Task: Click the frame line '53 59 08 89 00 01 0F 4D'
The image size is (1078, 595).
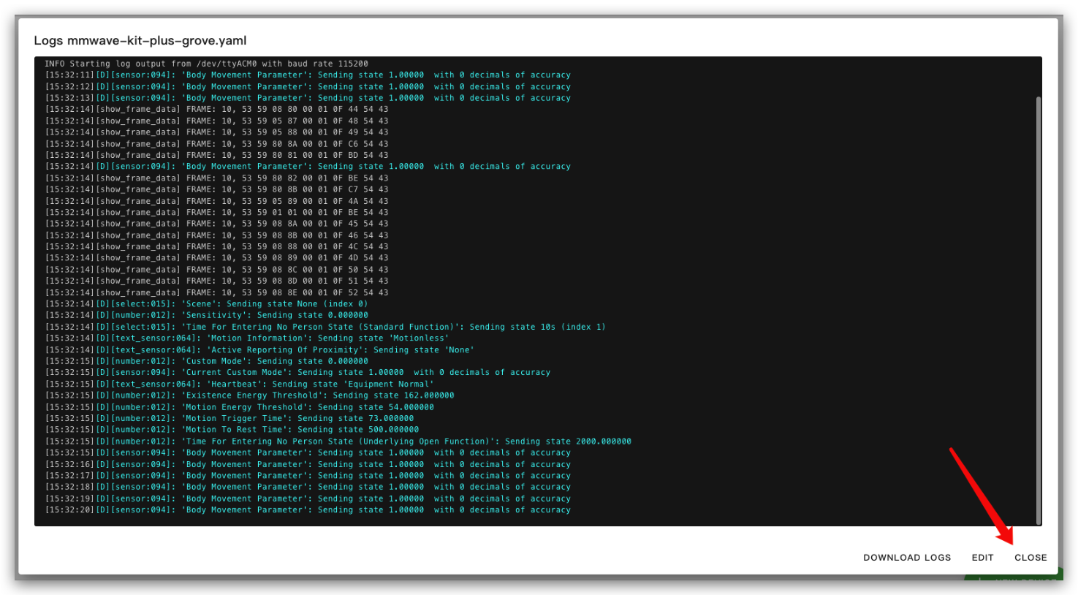Action: point(216,258)
